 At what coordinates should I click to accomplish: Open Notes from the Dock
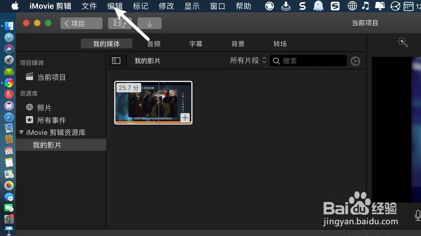point(9,162)
